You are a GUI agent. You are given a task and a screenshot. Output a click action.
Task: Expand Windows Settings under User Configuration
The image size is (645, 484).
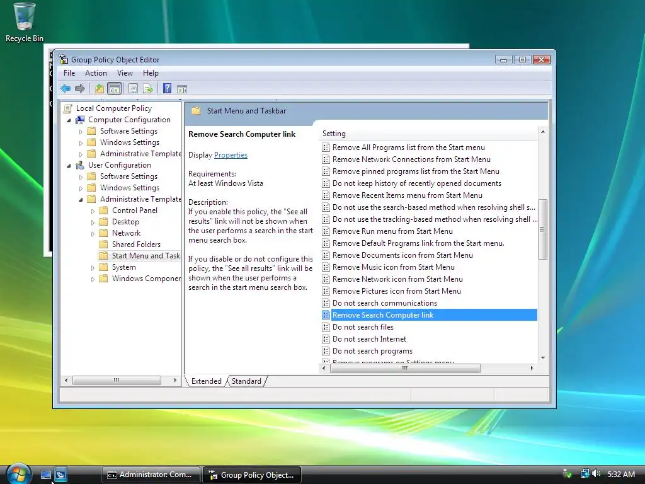coord(81,188)
